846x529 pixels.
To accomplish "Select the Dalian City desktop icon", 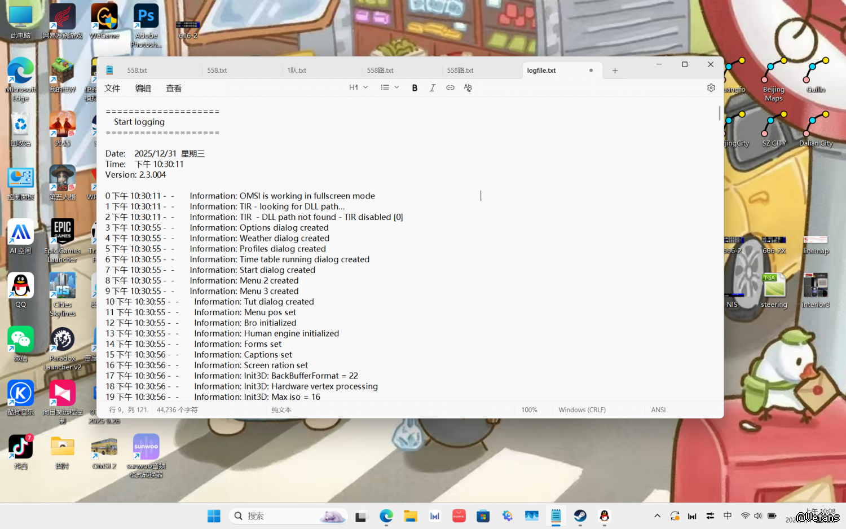I will 816,129.
